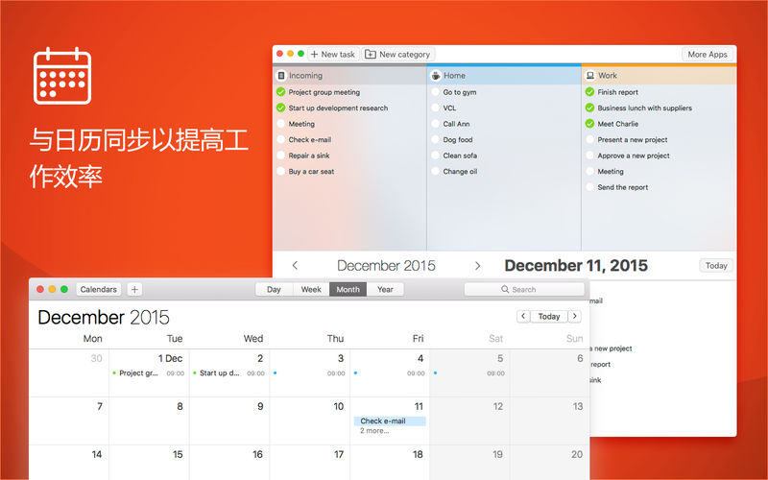768x480 pixels.
Task: Select December 8 in the calendar
Action: (149, 420)
